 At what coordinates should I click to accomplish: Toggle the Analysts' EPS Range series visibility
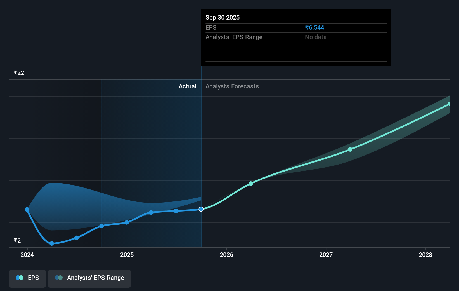89,278
